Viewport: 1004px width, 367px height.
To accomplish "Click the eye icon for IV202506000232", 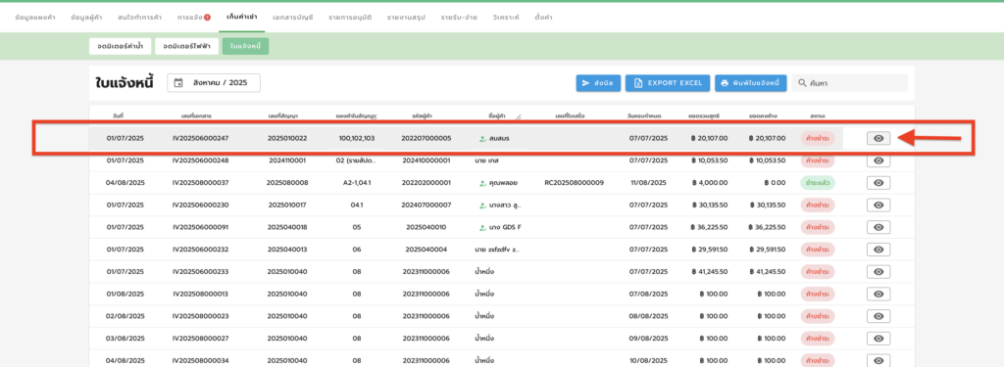I will (878, 250).
